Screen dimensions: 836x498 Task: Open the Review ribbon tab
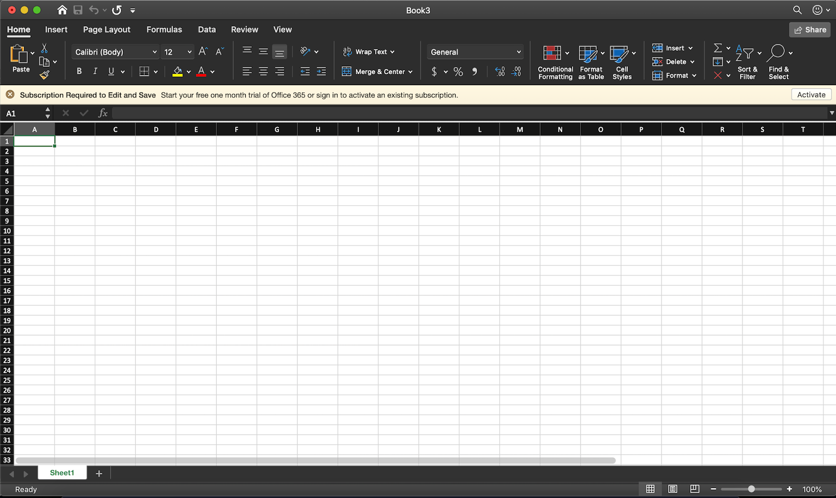point(245,30)
